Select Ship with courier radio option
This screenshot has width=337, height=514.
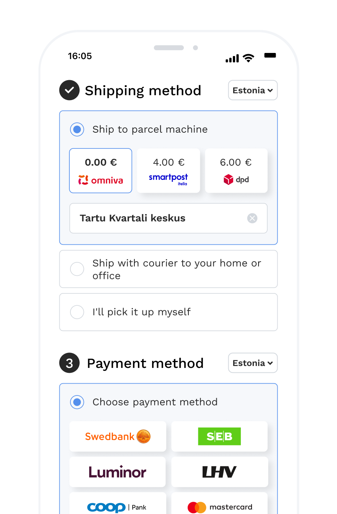[77, 269]
